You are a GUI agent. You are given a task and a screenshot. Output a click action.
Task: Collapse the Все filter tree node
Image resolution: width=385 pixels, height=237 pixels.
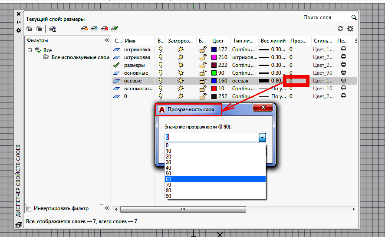[30, 50]
